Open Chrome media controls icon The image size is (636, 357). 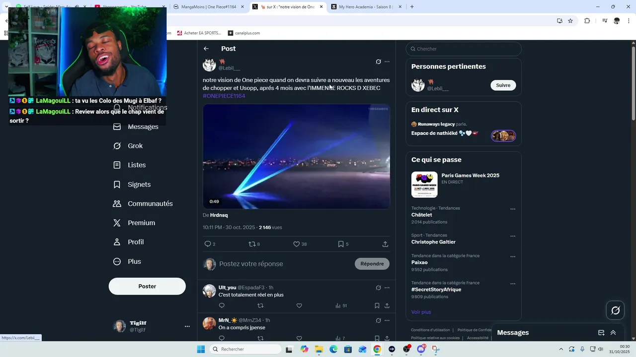(x=605, y=21)
